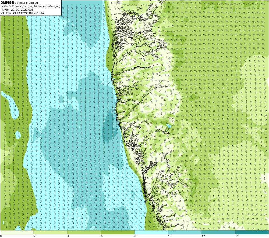Click legend scale label '10'

coord(169,236)
